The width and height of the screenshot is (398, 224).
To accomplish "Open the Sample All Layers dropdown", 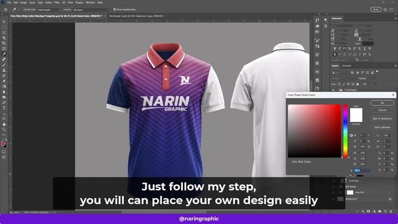I will coord(91,10).
